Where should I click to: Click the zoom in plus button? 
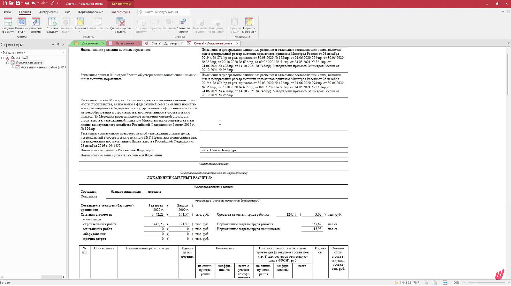coord(508,282)
